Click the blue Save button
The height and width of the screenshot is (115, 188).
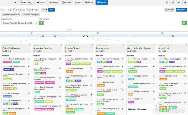tap(51, 10)
